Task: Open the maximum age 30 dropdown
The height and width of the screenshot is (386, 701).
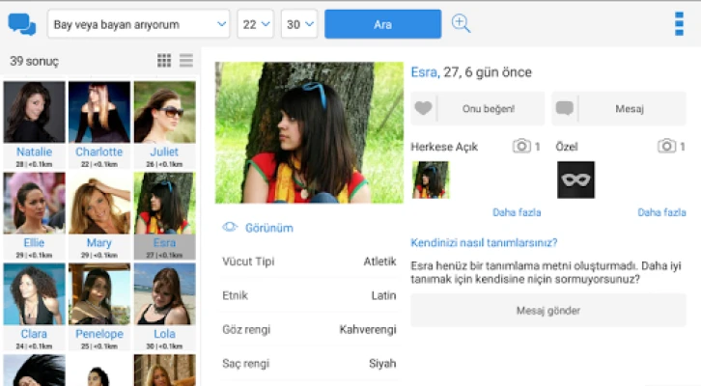Action: pyautogui.click(x=299, y=24)
